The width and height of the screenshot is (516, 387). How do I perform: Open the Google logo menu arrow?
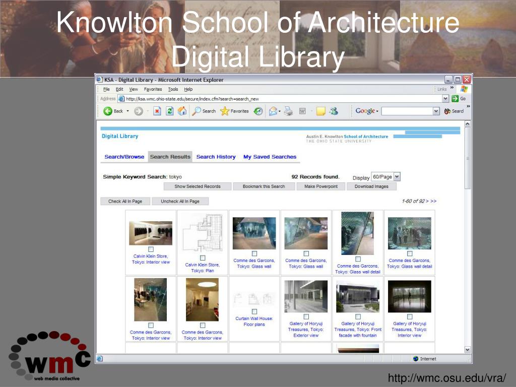tap(377, 111)
